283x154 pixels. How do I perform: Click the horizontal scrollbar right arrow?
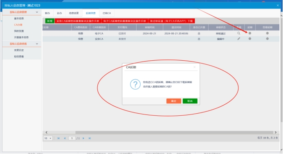[276, 132]
